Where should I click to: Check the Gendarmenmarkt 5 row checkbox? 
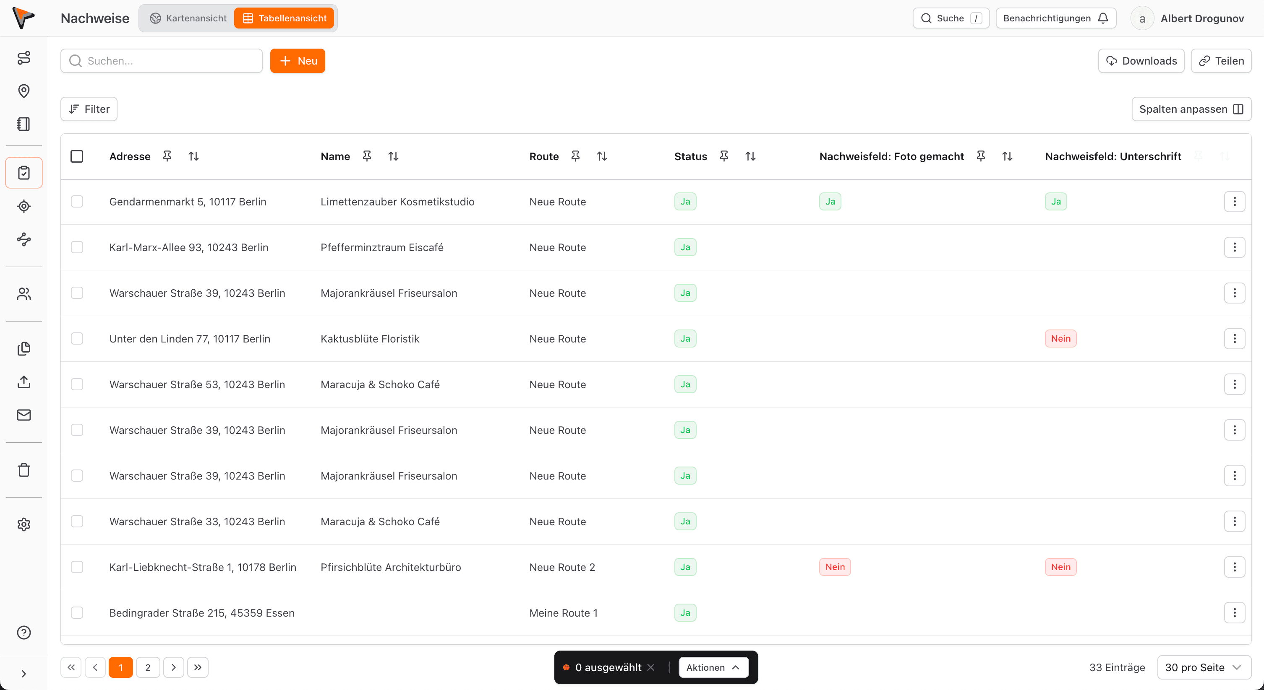77,201
